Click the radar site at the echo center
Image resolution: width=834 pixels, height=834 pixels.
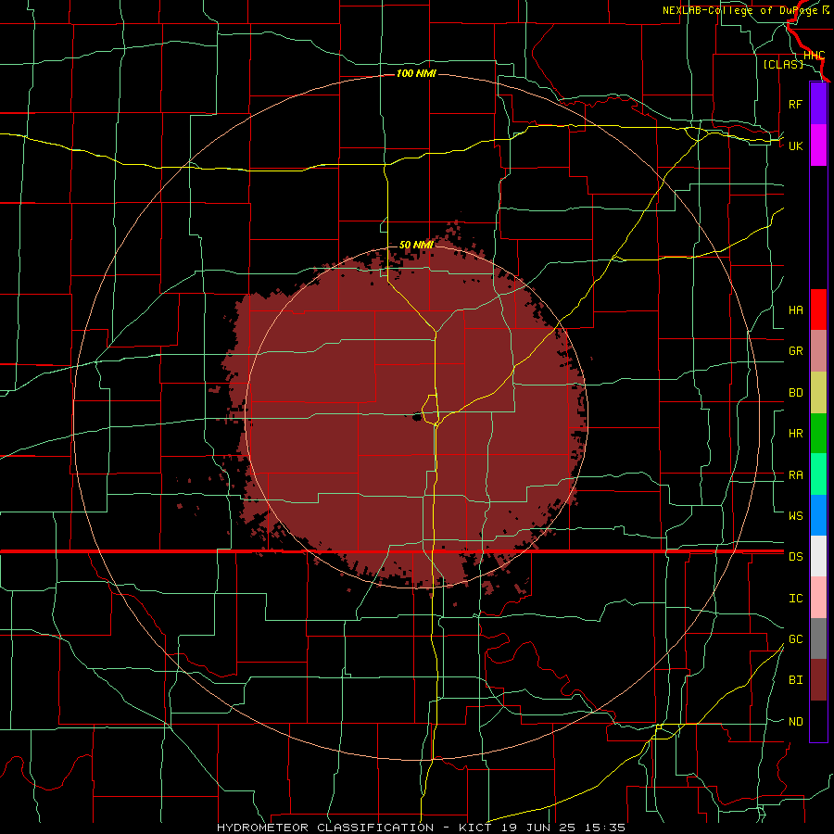[x=416, y=417]
